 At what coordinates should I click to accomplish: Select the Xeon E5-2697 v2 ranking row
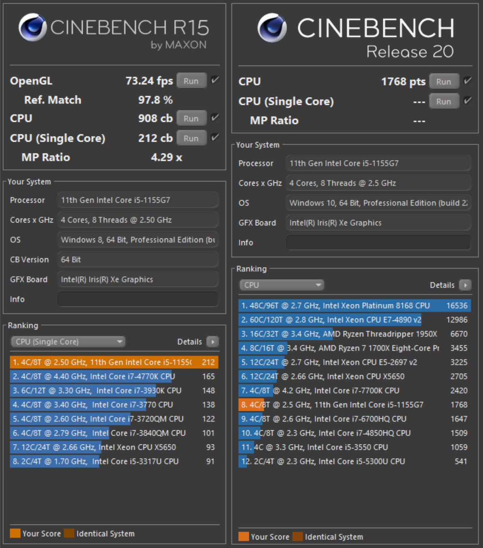click(x=355, y=362)
